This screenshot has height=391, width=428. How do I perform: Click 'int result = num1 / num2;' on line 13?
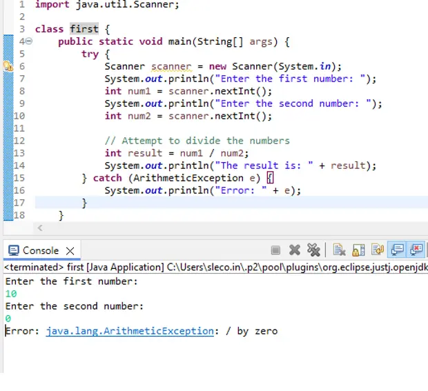tap(177, 153)
